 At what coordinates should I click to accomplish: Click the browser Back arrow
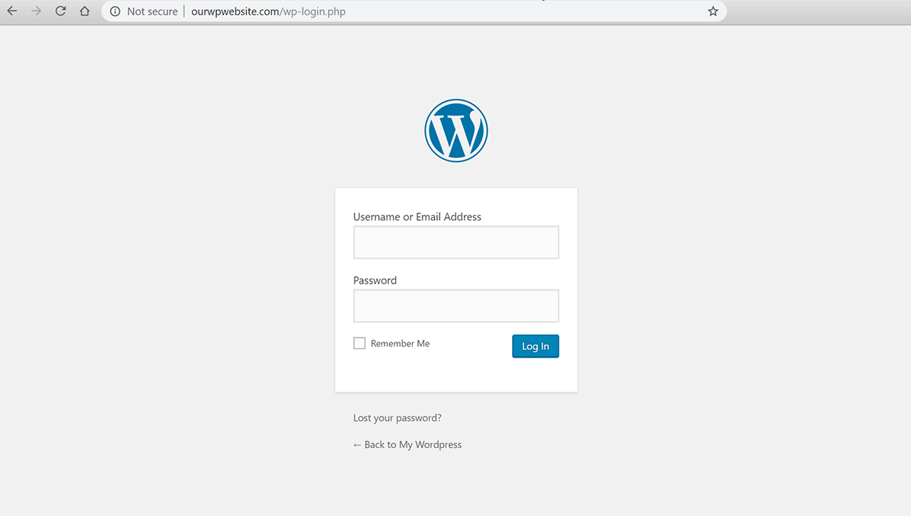12,11
